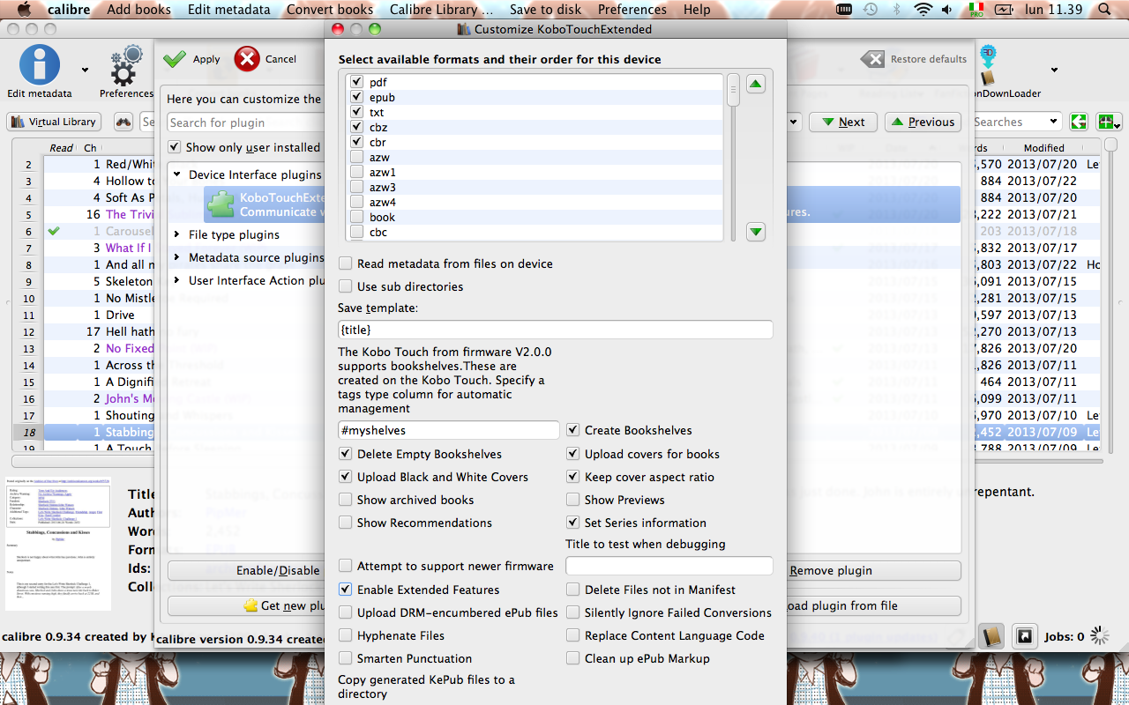Open Edit metadata dropdown arrow
The width and height of the screenshot is (1129, 705).
[86, 70]
